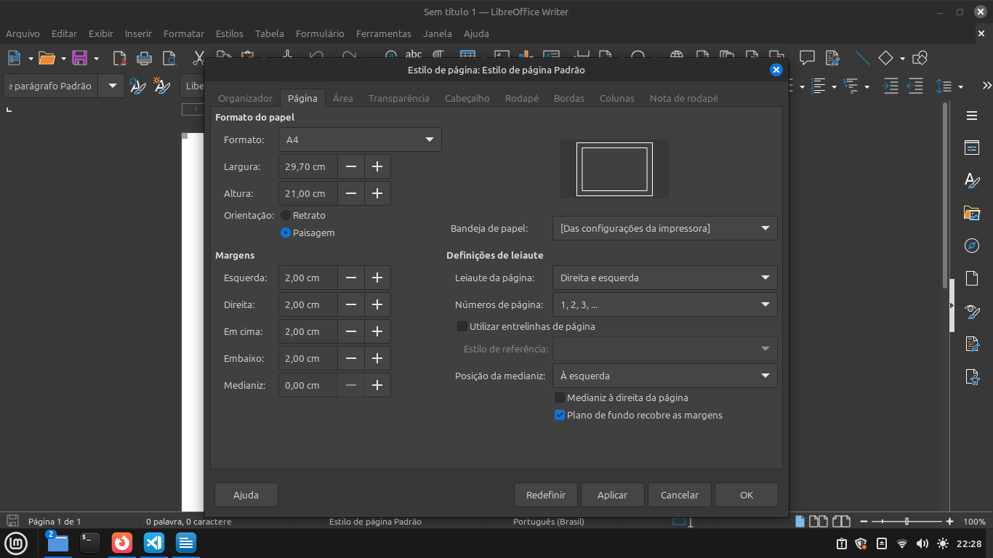The image size is (993, 558).
Task: Select book view in status bar
Action: pyautogui.click(x=841, y=522)
